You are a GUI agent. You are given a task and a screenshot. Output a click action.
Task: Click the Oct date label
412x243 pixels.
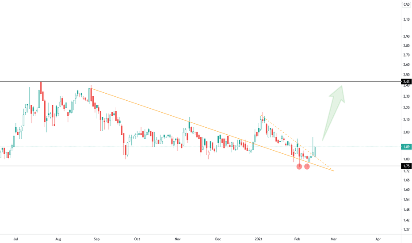[x=137, y=239]
